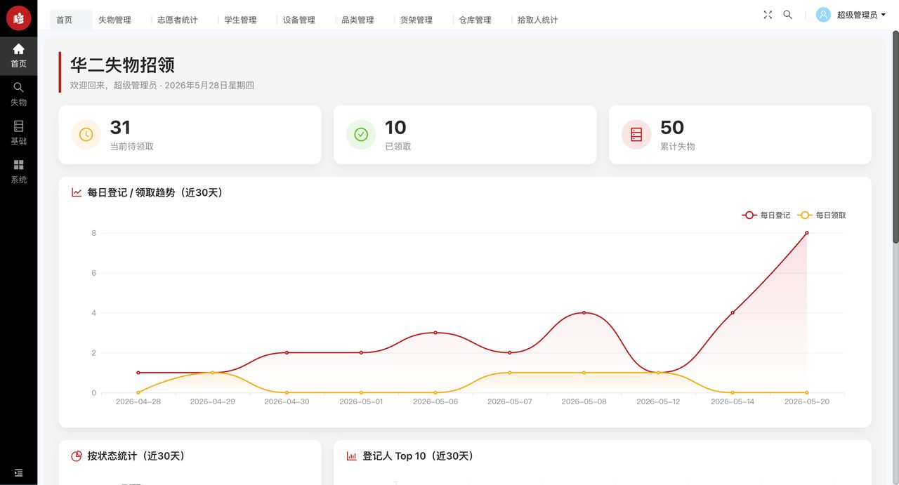Switch to the 失物管理 tab
The image size is (899, 485).
click(114, 20)
